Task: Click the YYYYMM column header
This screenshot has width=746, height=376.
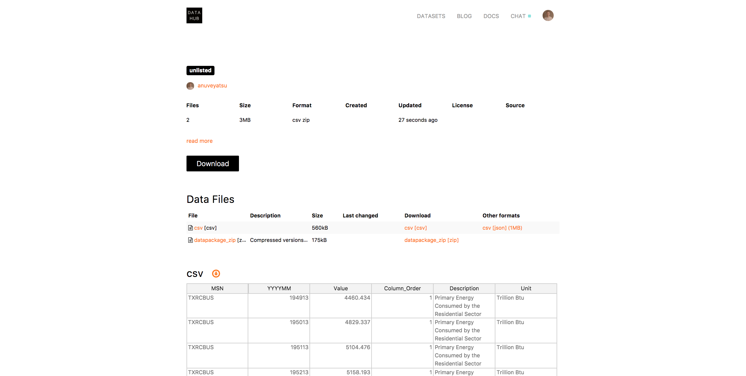Action: pos(279,288)
